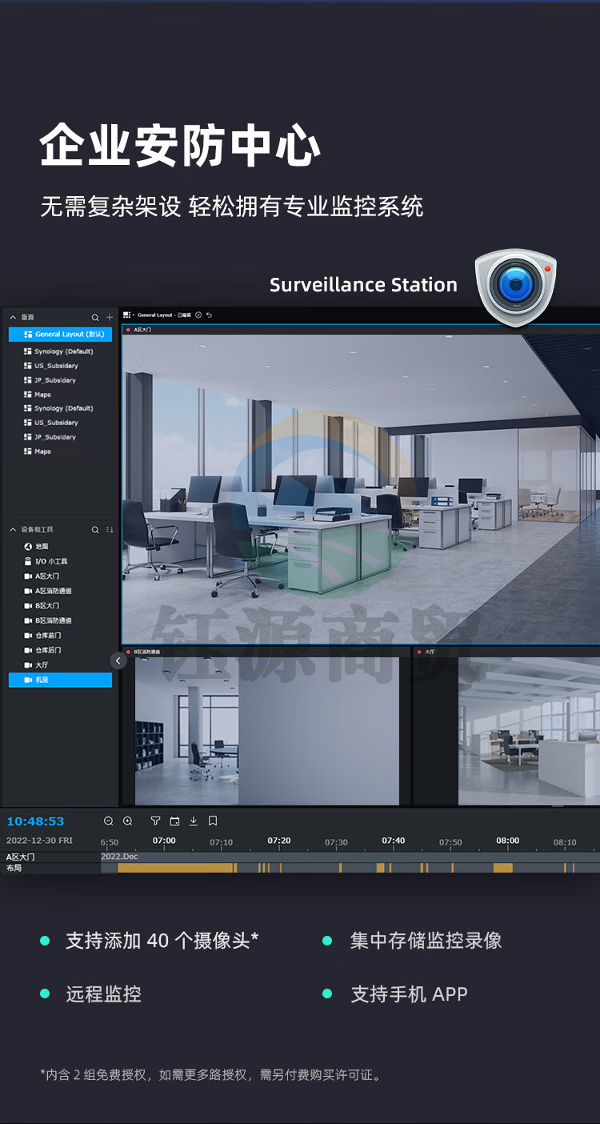Image resolution: width=600 pixels, height=1124 pixels.
Task: Open the timeline filter funnel icon
Action: [155, 821]
